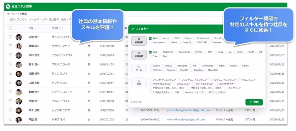Check the row checkbox for 常盤 澪

click(x=11, y=119)
